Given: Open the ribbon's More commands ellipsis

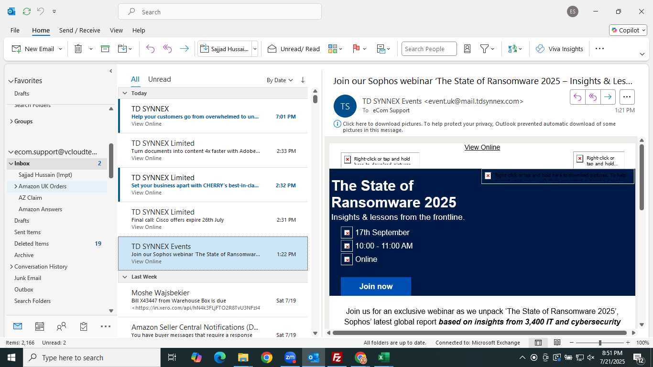Looking at the screenshot, I should click(600, 49).
